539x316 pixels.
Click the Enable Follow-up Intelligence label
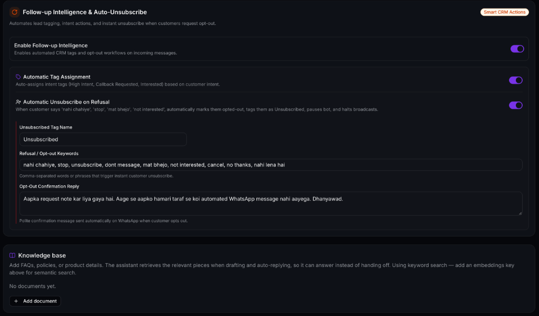pos(51,45)
